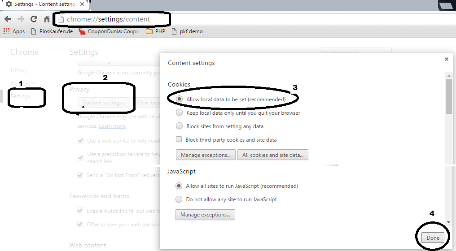Select Do not allow any site JavaScript
The width and height of the screenshot is (456, 251).
179,199
